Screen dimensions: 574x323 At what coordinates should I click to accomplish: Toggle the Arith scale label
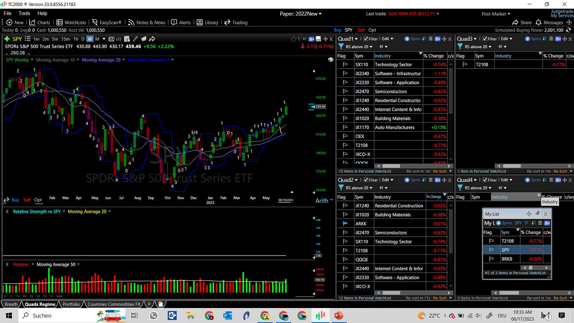click(322, 200)
